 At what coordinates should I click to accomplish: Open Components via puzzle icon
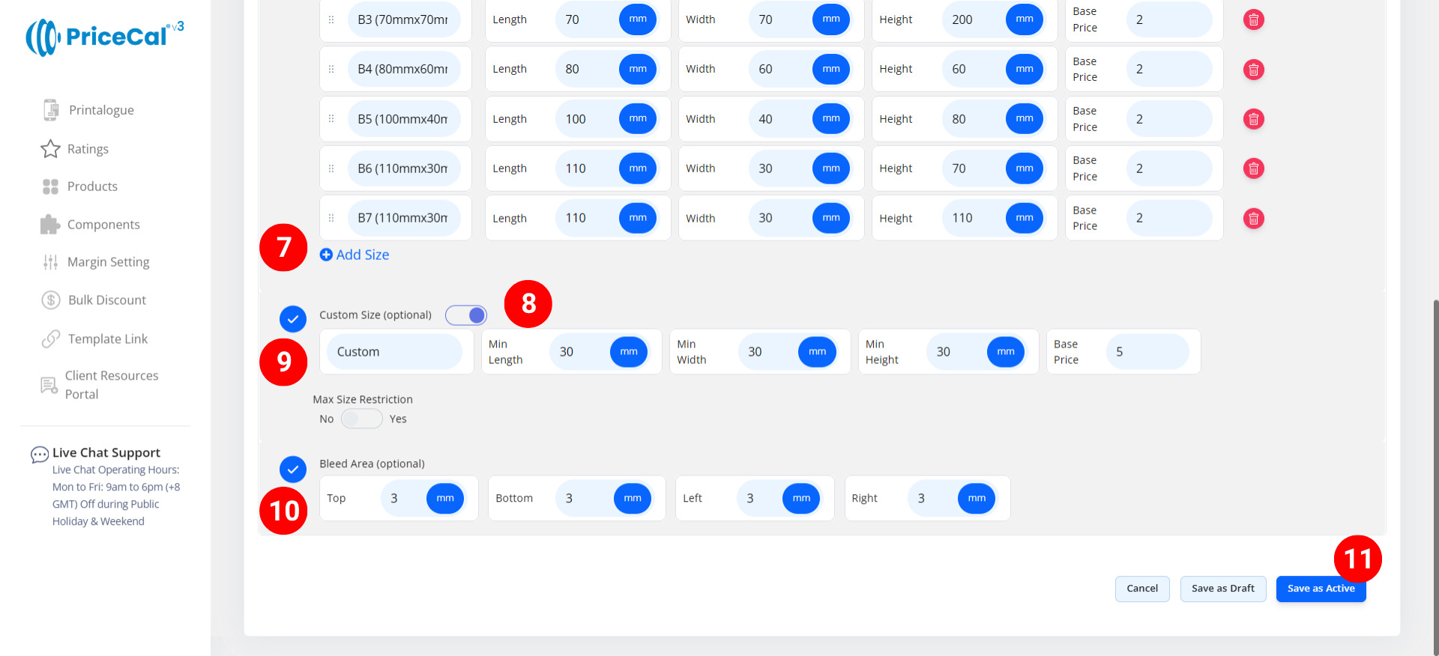pyautogui.click(x=50, y=225)
